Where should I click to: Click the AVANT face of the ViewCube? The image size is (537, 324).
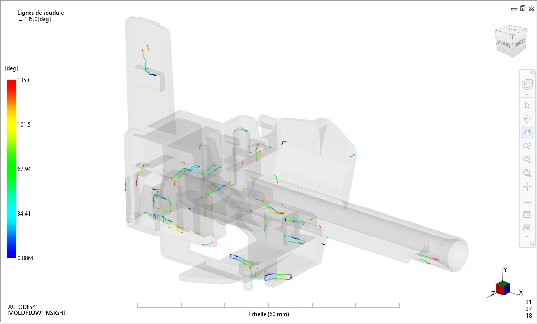(504, 44)
